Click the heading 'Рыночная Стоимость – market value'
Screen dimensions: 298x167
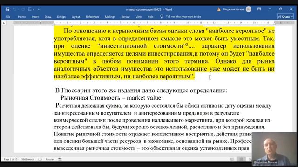(x=111, y=98)
